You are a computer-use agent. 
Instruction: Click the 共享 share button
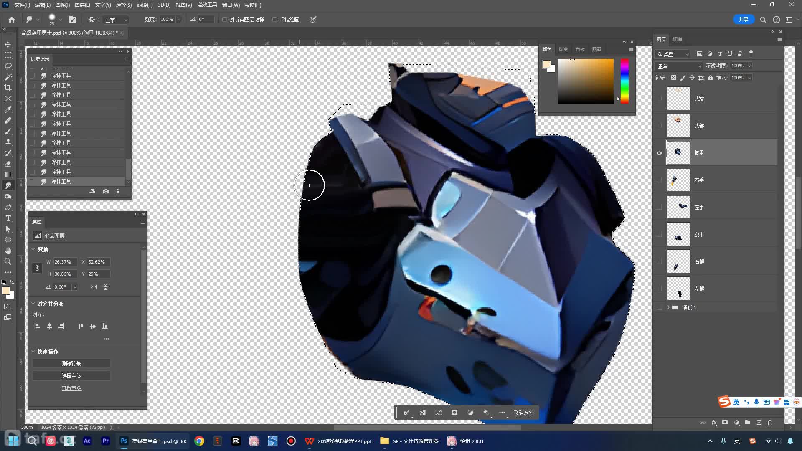click(x=744, y=19)
